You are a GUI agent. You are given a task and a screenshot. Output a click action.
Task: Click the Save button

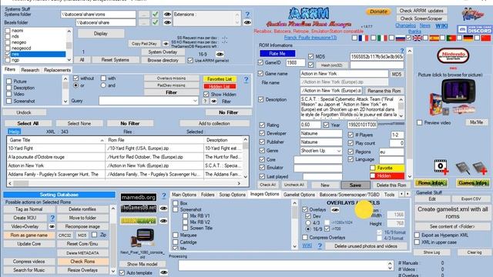(355, 185)
